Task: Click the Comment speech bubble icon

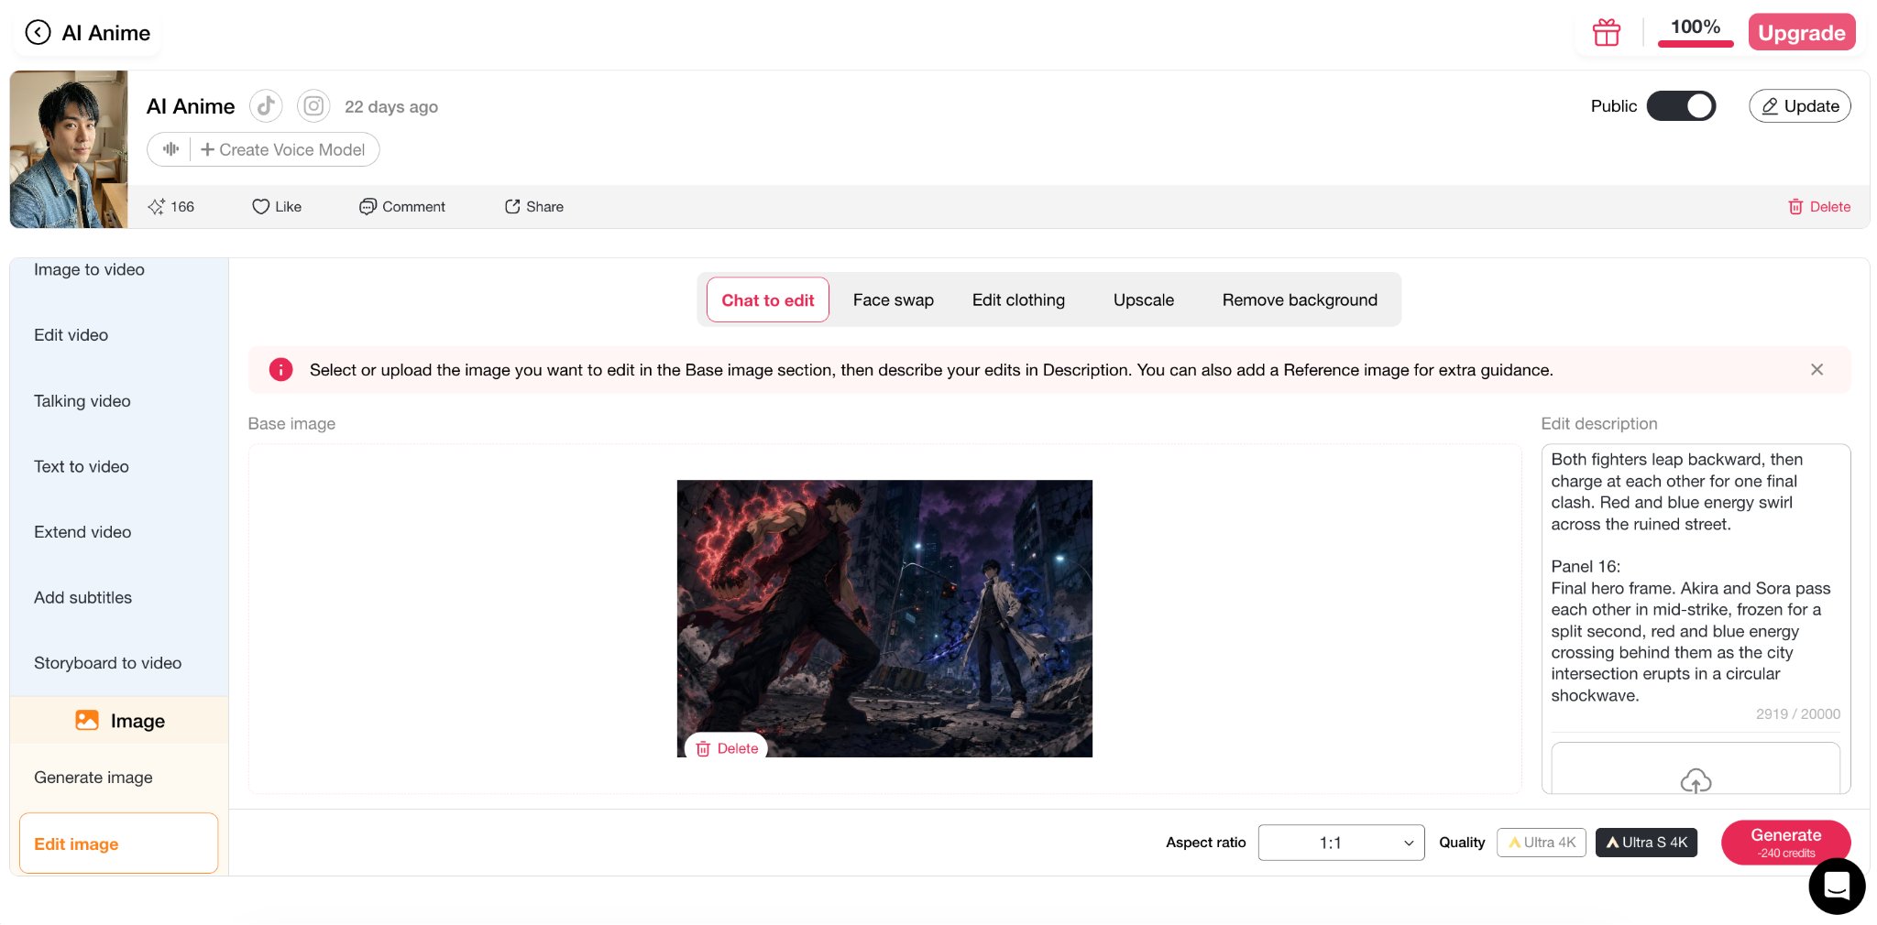Action: point(368,207)
